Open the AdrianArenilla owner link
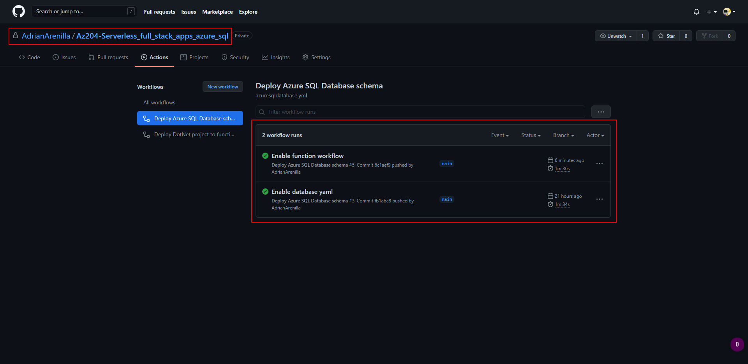 point(46,36)
